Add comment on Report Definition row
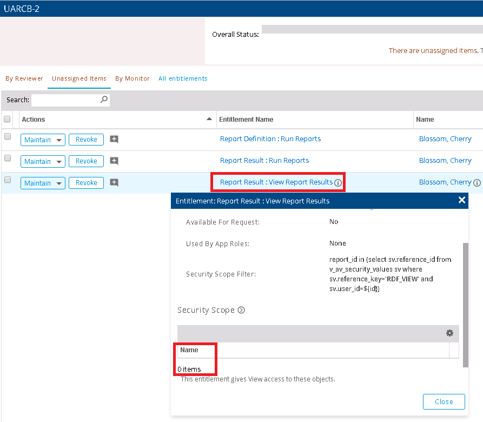The width and height of the screenshot is (483, 422). [x=114, y=140]
